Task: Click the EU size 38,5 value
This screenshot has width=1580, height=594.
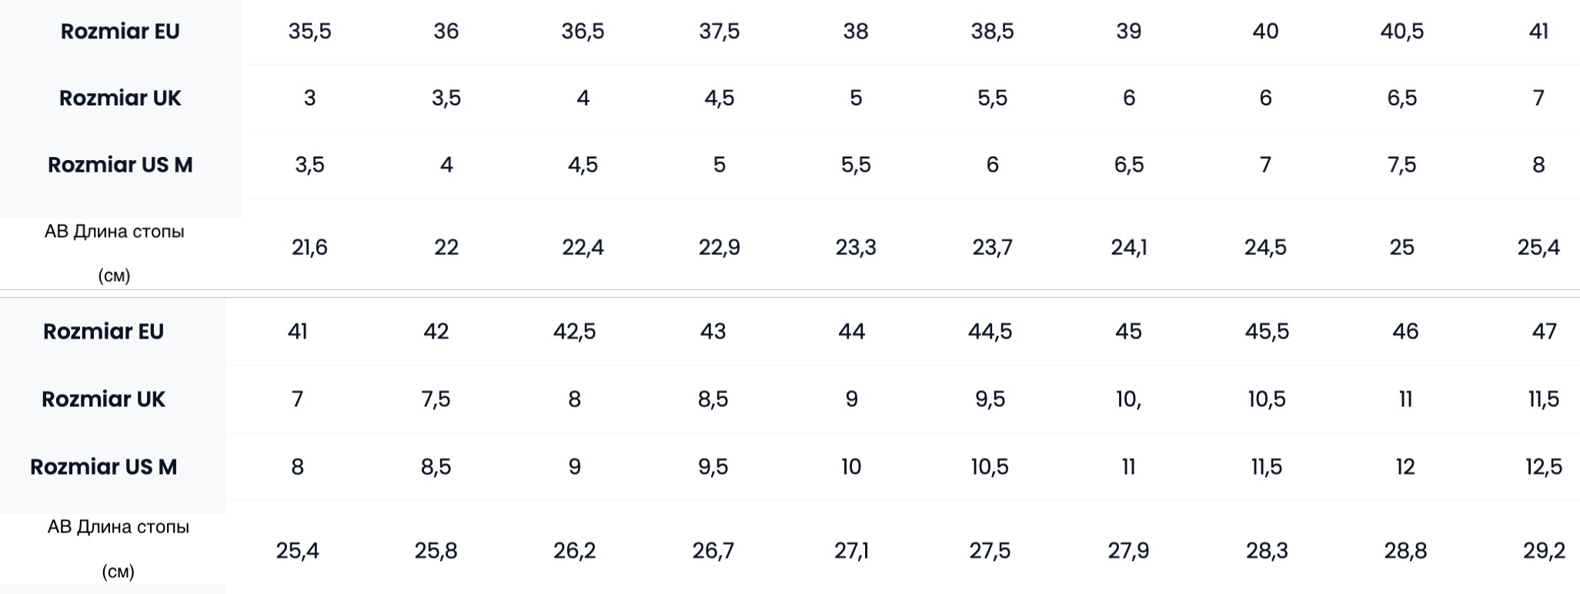Action: (x=992, y=32)
